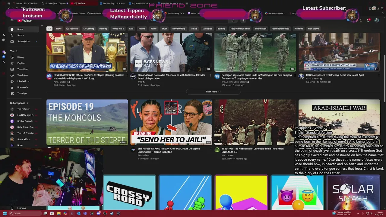
Task: Expand the Show more news section
Action: (213, 92)
